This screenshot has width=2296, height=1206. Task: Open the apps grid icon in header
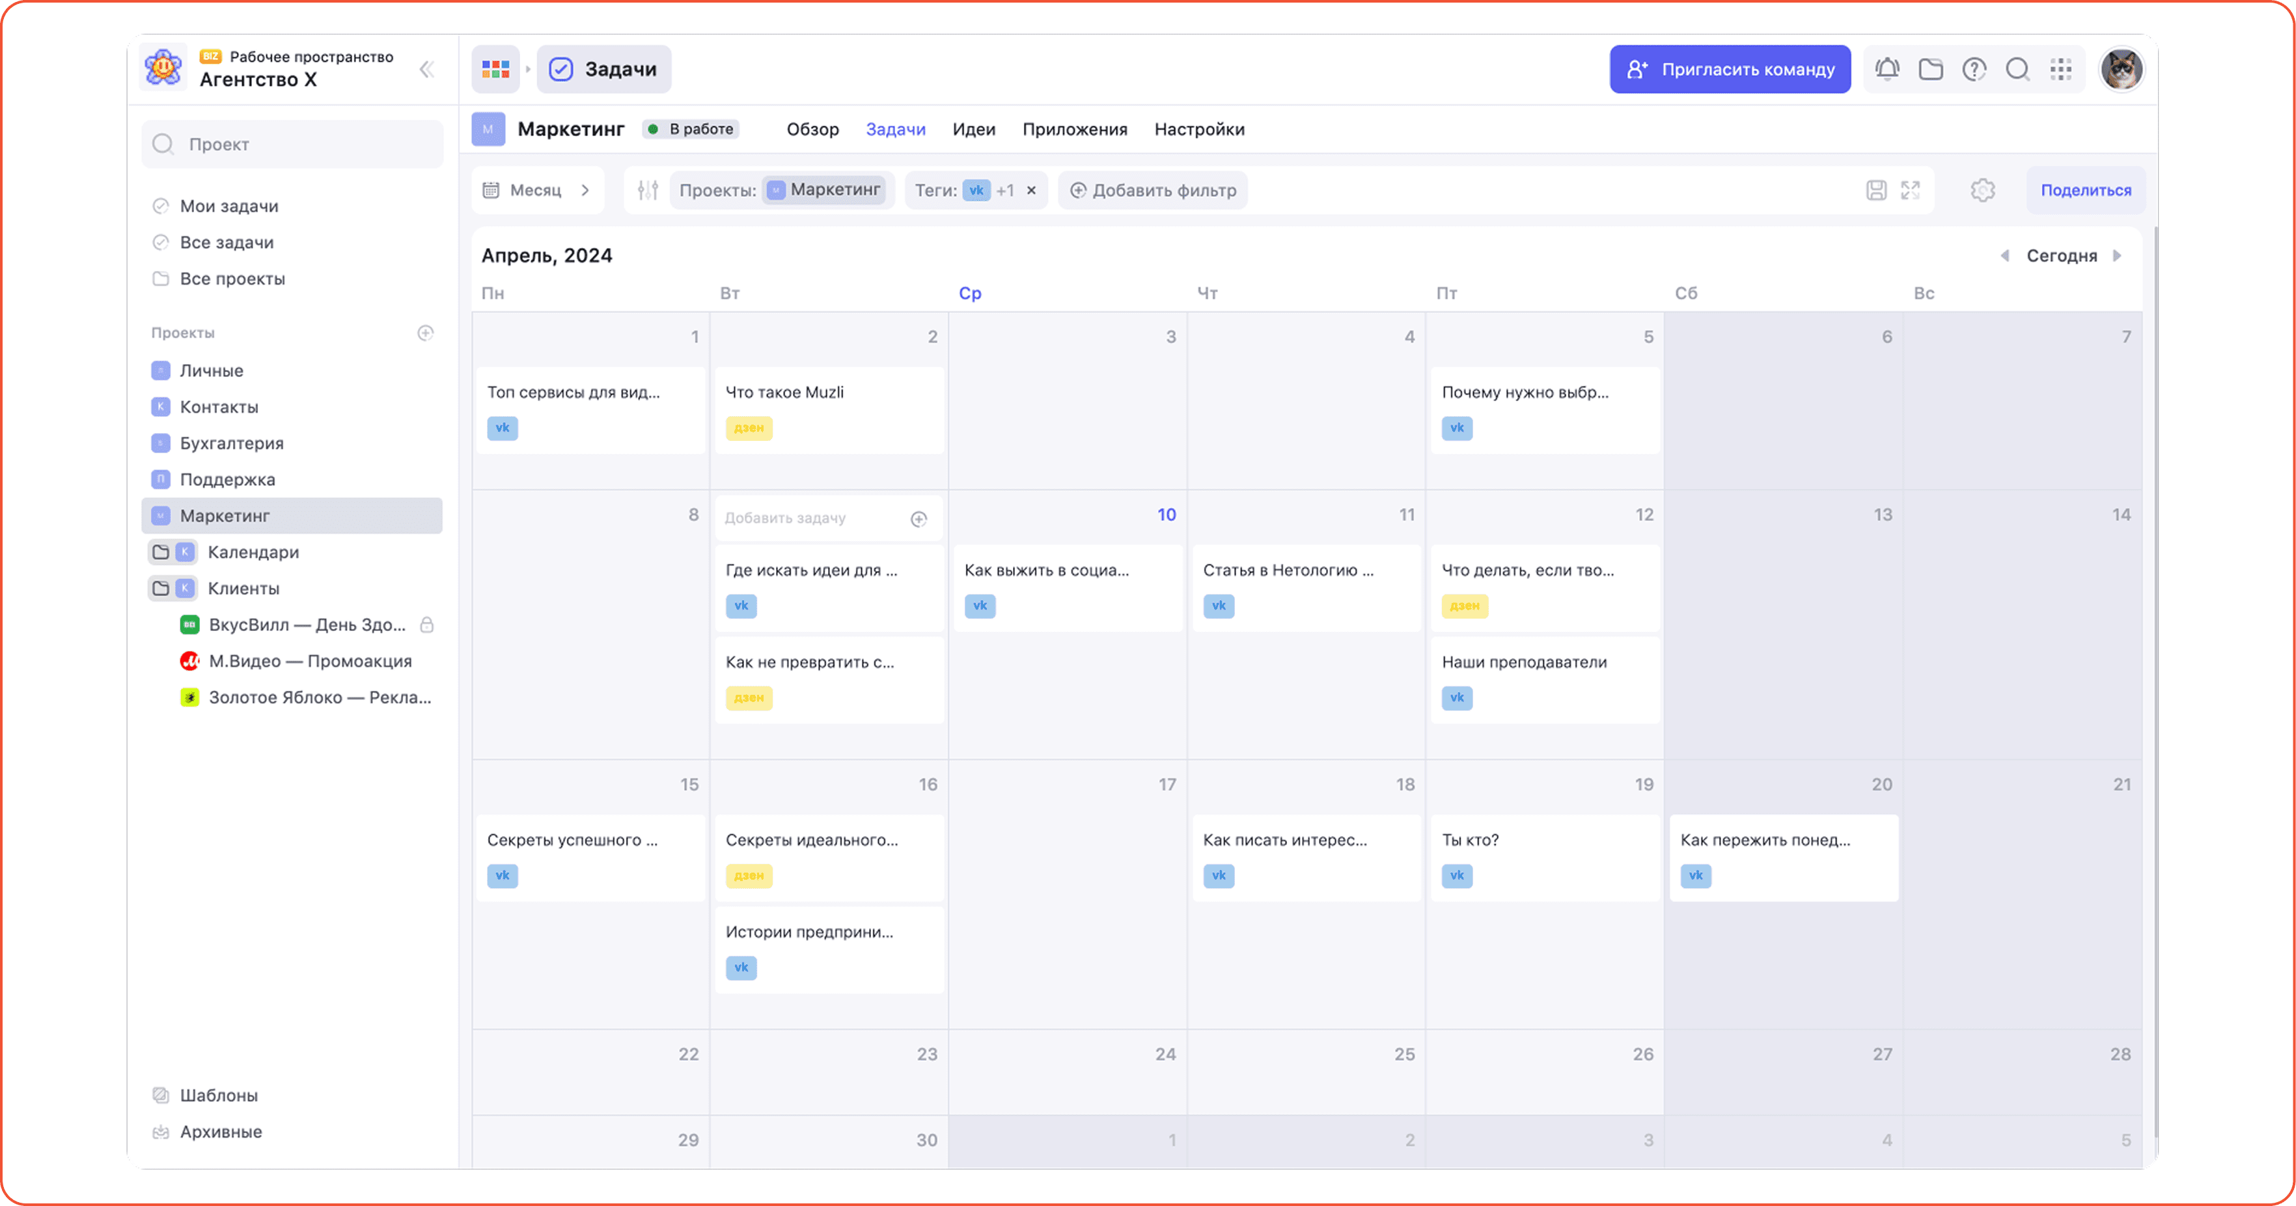point(2061,68)
